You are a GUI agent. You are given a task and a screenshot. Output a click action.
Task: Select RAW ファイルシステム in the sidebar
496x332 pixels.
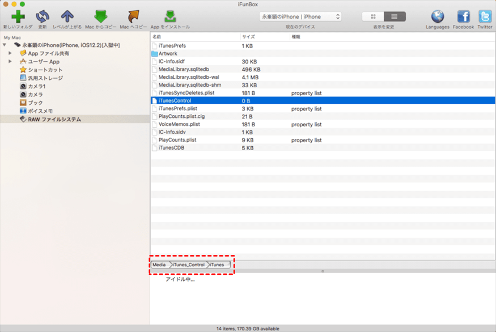pos(54,120)
